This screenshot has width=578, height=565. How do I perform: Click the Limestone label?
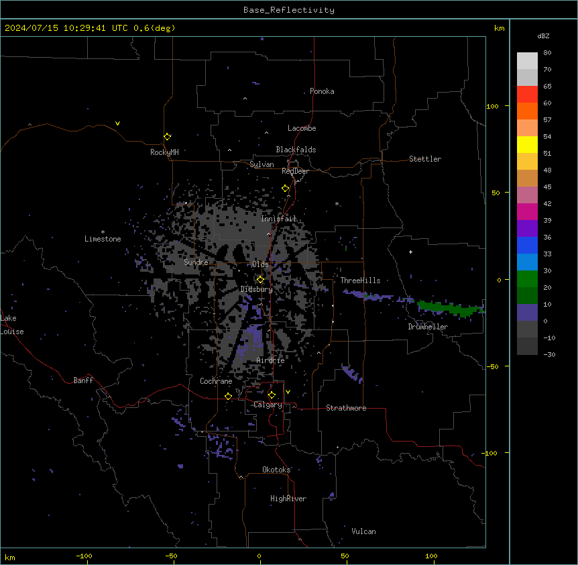[103, 239]
